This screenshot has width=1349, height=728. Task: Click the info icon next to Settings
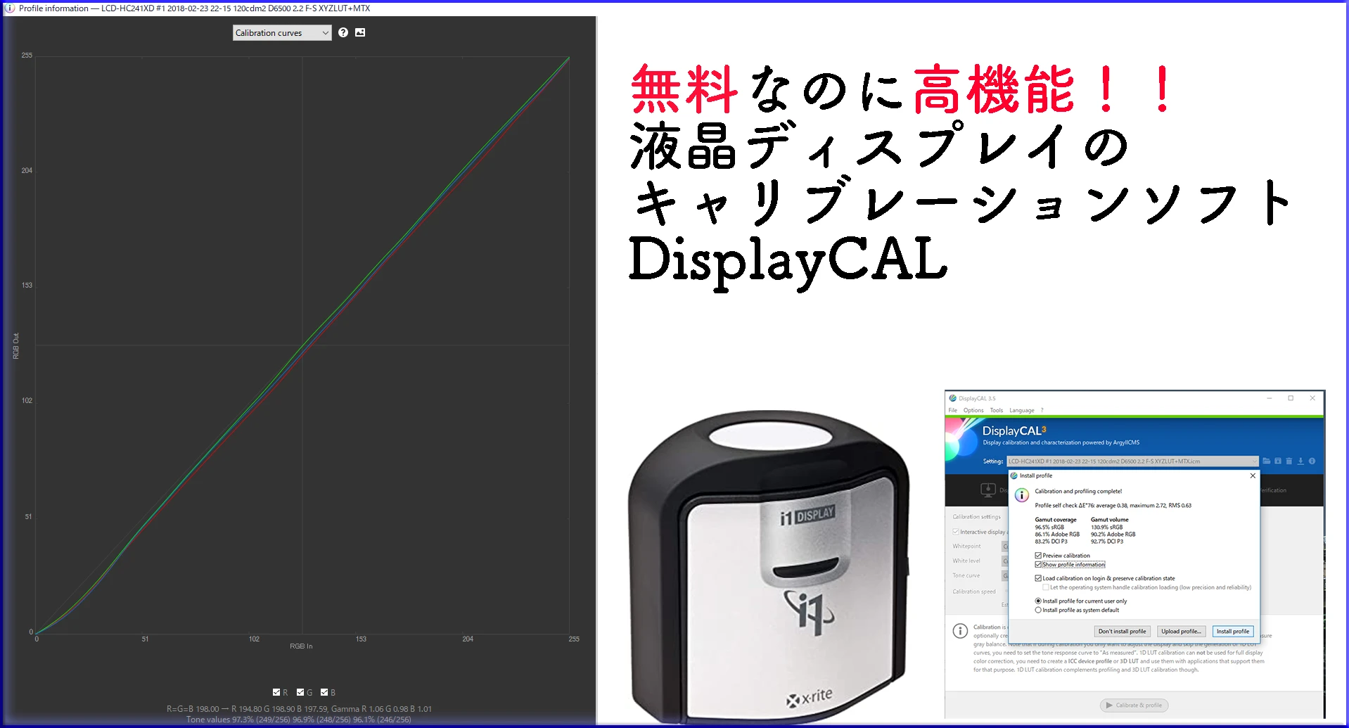point(1312,461)
